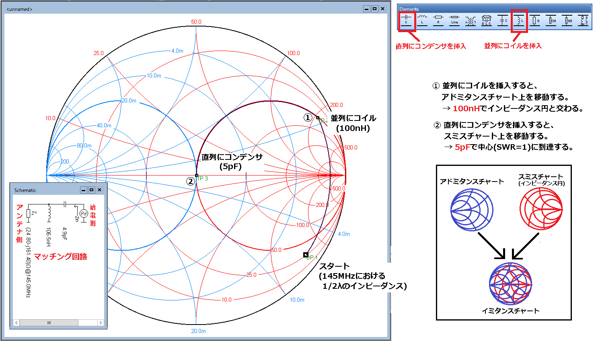Click the 106.5nH value in Schematic
This screenshot has height=341, width=598.
48,237
